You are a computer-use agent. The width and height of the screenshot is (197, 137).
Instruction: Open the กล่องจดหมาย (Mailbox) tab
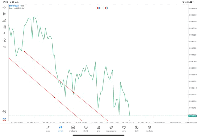pos(111,128)
